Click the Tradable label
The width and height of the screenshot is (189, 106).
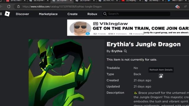[x=113, y=68]
